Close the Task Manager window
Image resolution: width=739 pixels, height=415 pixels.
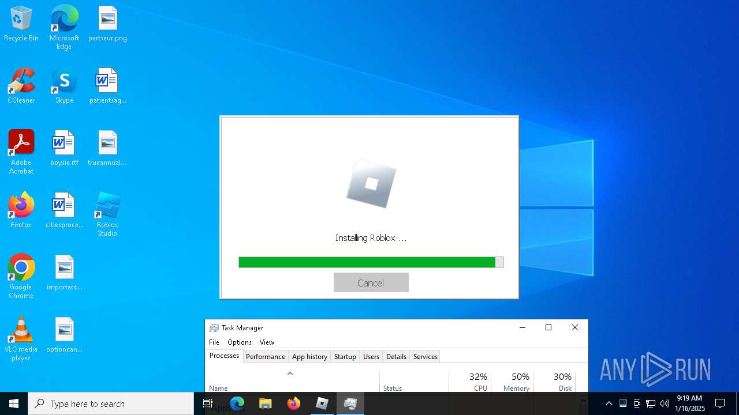tap(575, 327)
